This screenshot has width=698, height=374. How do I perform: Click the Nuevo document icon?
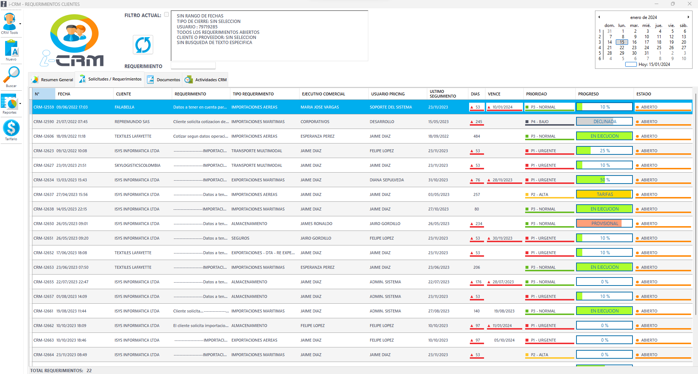[x=11, y=48]
